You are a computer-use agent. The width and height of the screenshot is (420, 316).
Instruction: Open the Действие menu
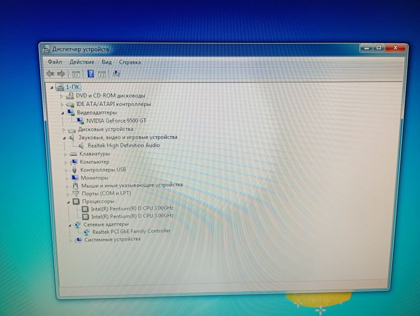pos(82,62)
